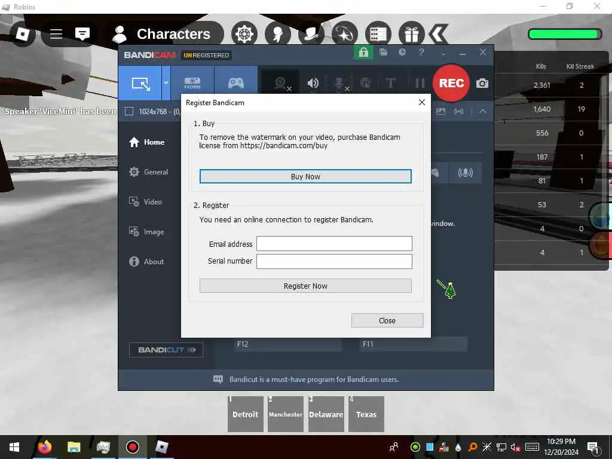This screenshot has height=459, width=612.
Task: Toggle the mouse click effect icon
Action: (x=365, y=83)
